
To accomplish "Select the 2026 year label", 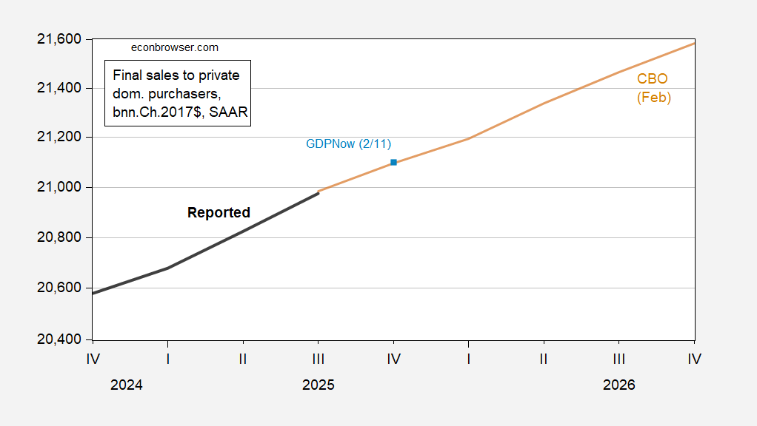I will tap(619, 385).
